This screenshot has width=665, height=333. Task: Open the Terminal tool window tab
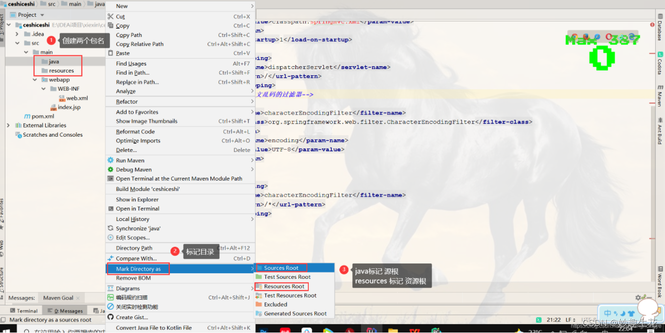click(24, 311)
